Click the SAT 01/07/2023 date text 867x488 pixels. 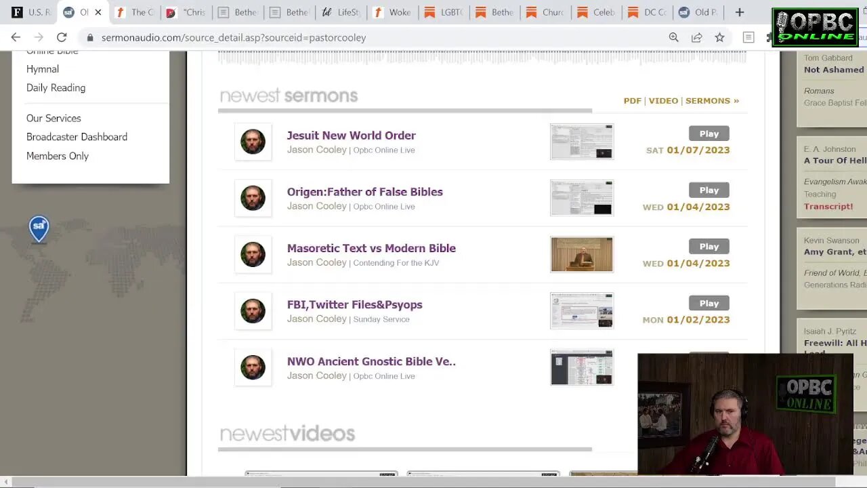(688, 150)
